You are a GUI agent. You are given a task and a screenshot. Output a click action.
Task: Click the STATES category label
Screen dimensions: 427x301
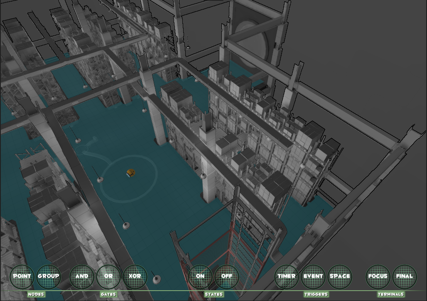pos(213,294)
